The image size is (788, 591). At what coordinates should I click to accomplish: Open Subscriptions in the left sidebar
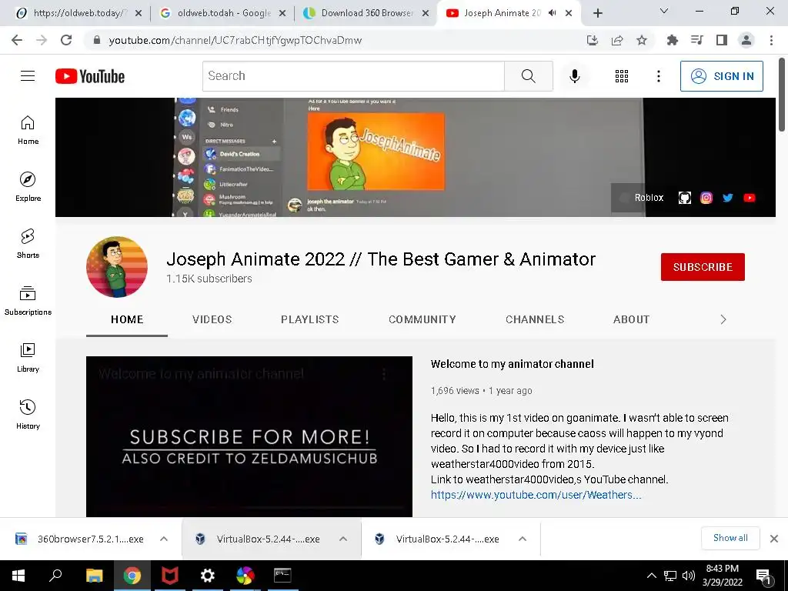28,301
